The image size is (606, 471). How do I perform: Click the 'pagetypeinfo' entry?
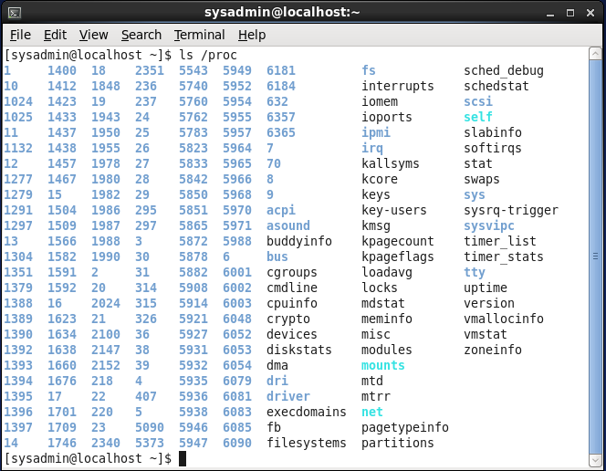point(404,428)
